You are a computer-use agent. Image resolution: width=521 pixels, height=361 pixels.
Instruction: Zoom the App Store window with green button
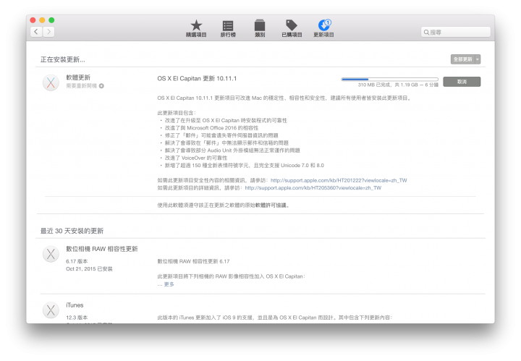click(x=51, y=20)
